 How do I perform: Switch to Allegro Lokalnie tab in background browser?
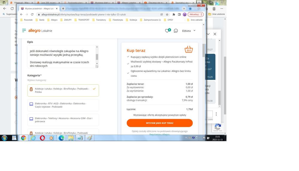129,3
